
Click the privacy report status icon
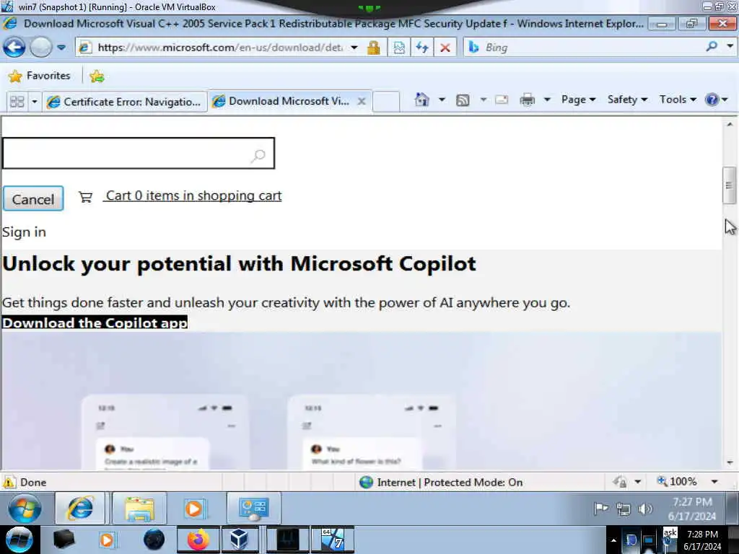click(x=619, y=482)
